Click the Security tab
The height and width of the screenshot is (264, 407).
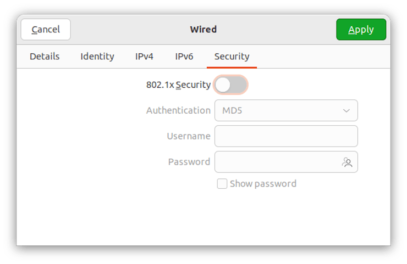pyautogui.click(x=232, y=57)
